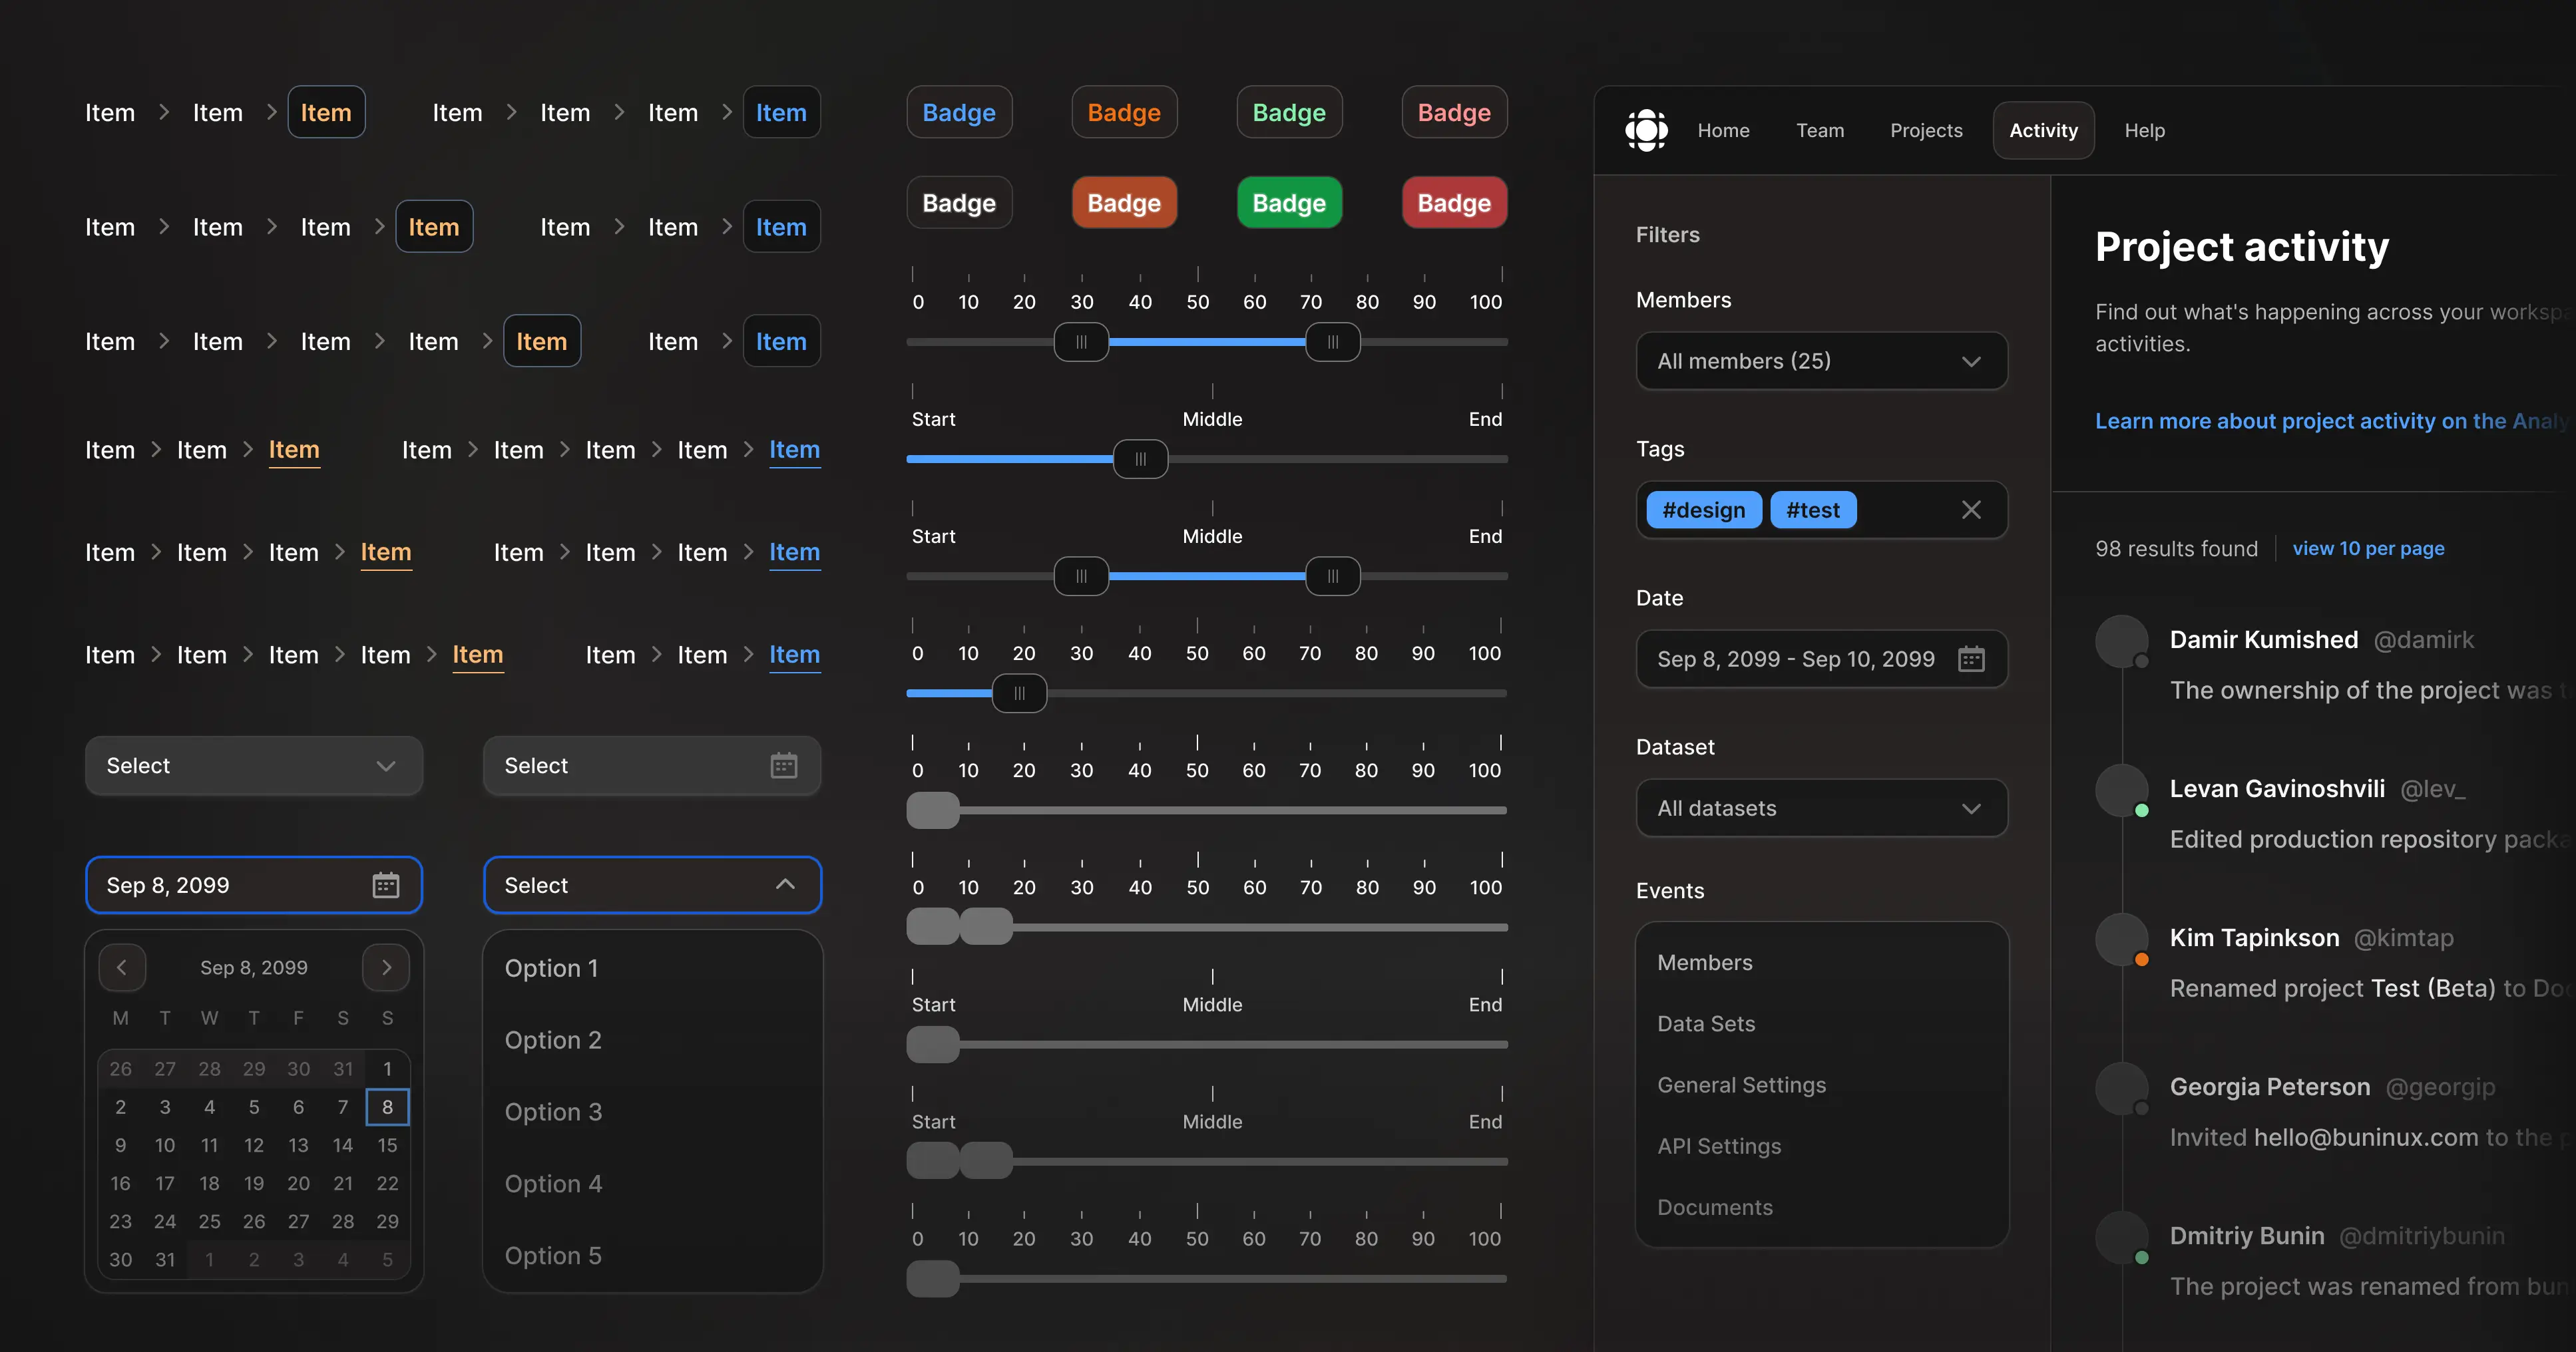Collapse the expanded Select dropdown
This screenshot has width=2576, height=1352.
pos(785,884)
